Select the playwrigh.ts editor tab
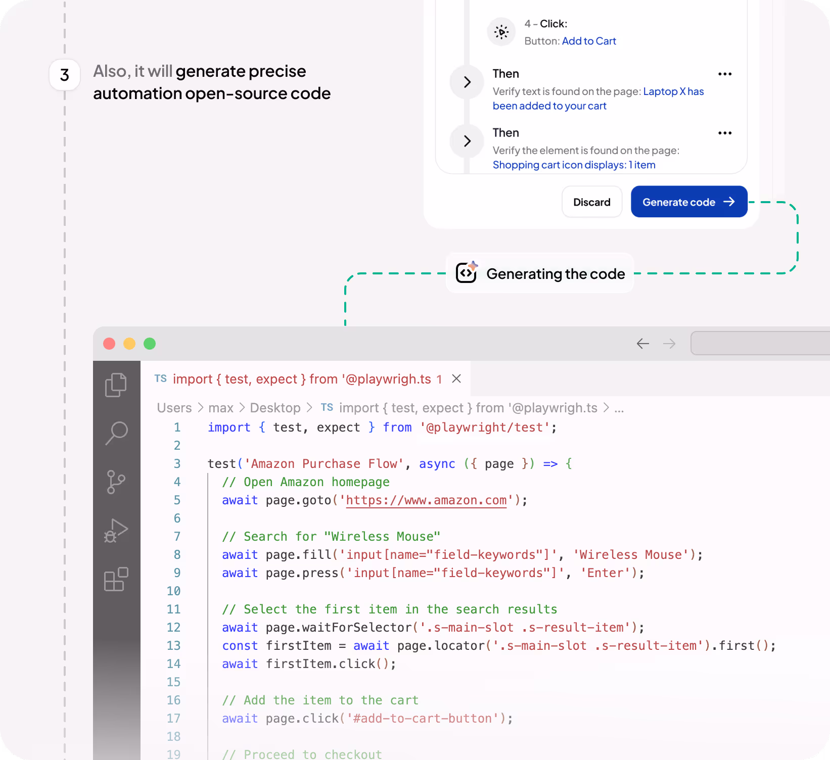This screenshot has width=830, height=760. coord(306,378)
